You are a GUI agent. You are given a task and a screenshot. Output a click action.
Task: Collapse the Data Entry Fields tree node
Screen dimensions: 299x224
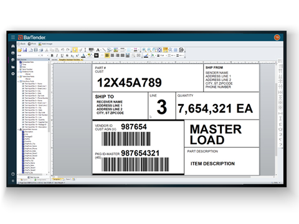tap(18, 82)
